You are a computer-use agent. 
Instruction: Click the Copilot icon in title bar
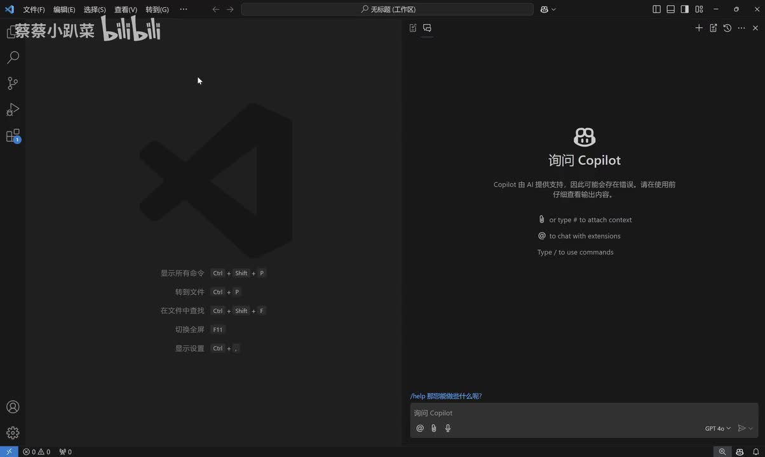pos(545,10)
